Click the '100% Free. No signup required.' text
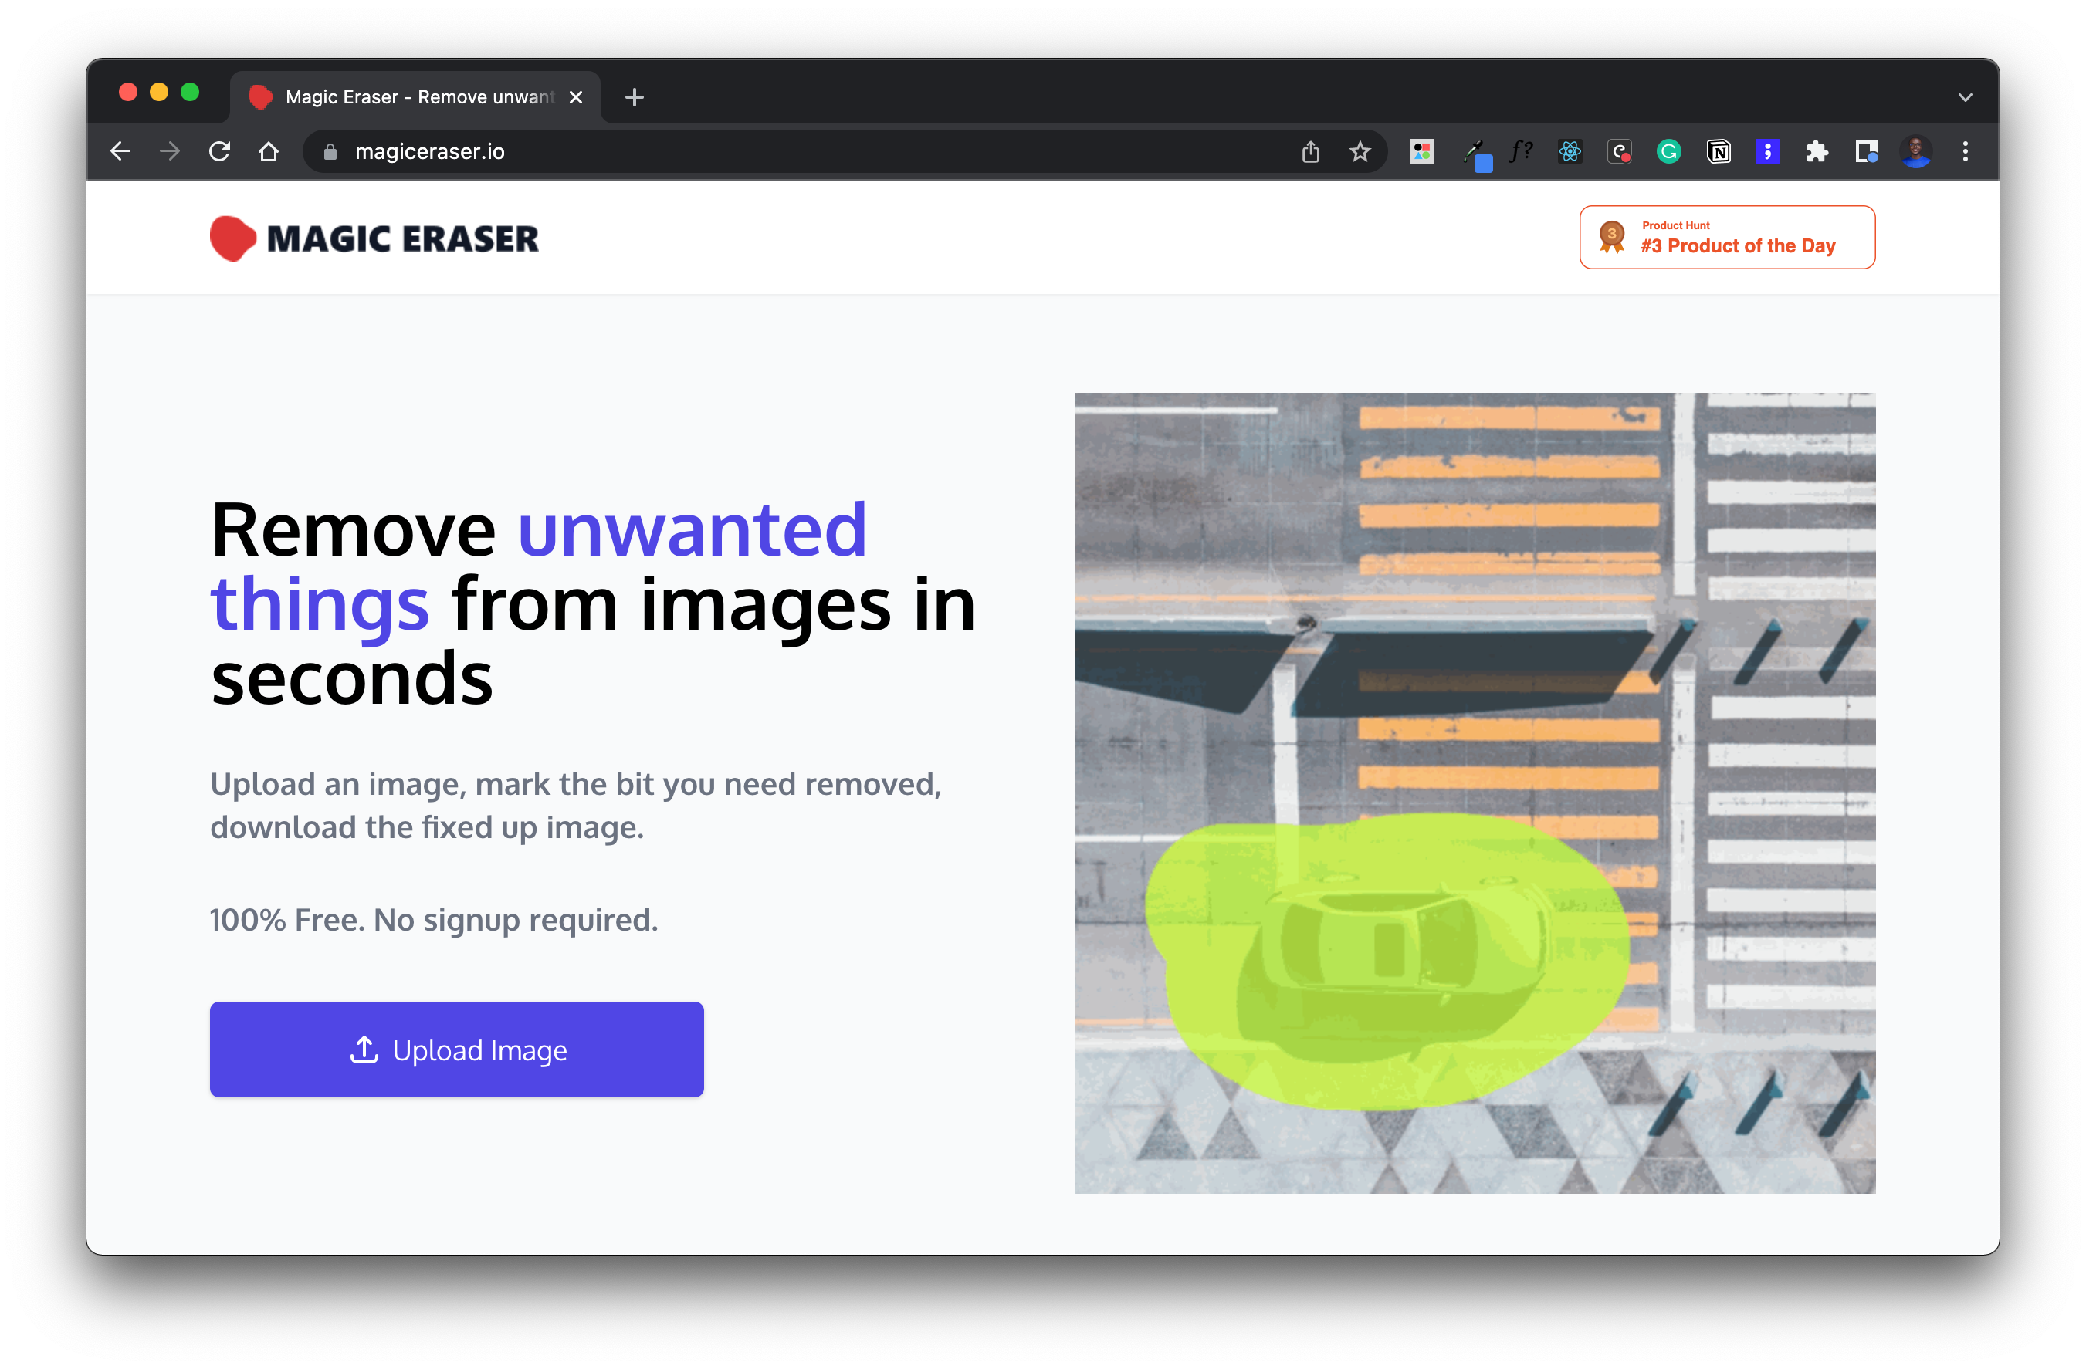Screen dimensions: 2086x1369 click(x=434, y=920)
